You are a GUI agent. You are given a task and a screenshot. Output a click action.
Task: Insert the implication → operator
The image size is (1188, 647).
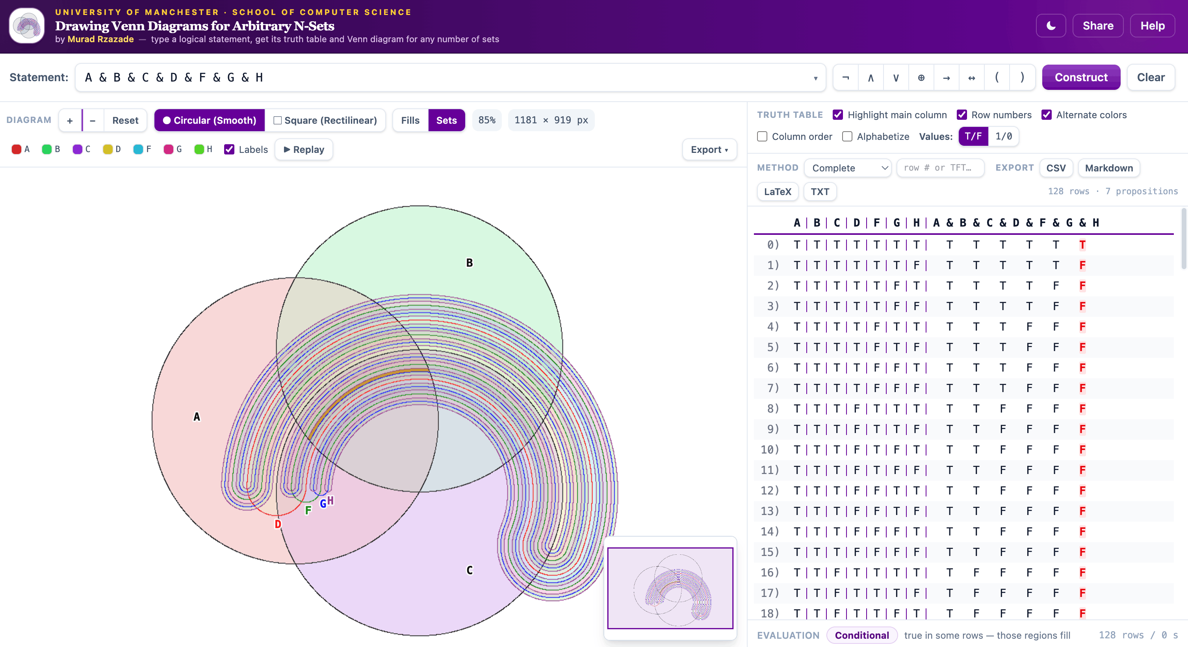[x=946, y=78]
